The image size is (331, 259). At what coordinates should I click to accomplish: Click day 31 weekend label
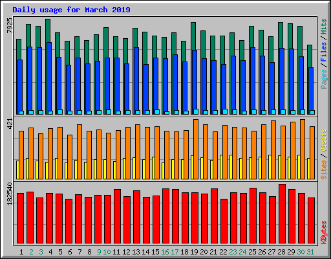[x=310, y=252]
